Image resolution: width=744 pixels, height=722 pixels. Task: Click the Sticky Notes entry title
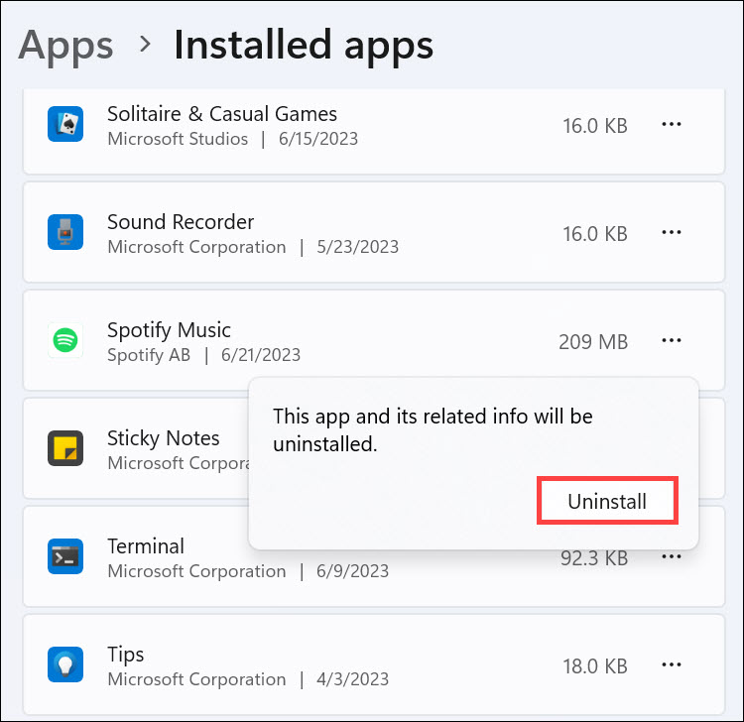(x=164, y=438)
